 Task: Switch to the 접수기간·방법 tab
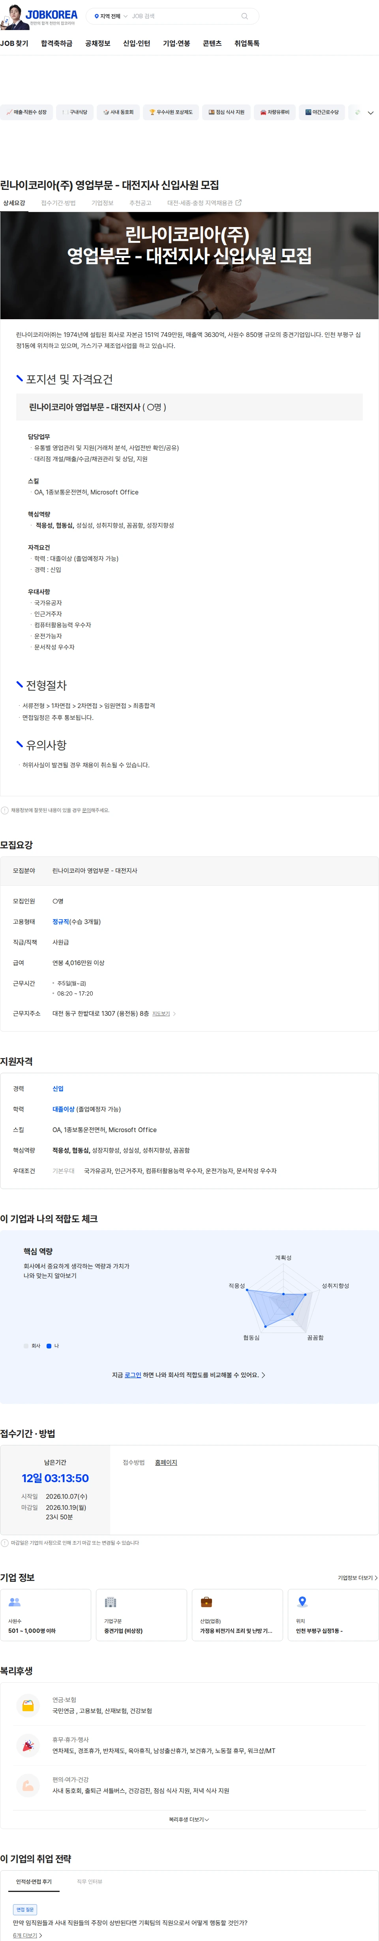pyautogui.click(x=58, y=203)
